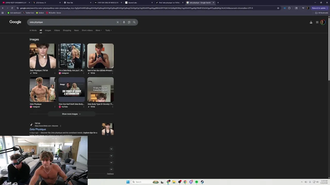
Task: Open IRLToolkit Server bookmark
Action: (x=53, y=13)
